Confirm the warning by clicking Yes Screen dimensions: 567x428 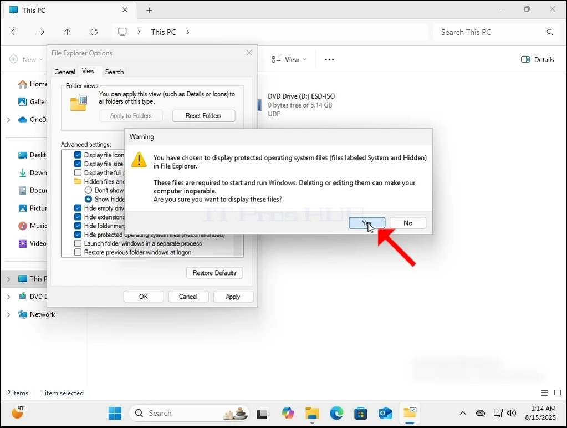tap(367, 223)
